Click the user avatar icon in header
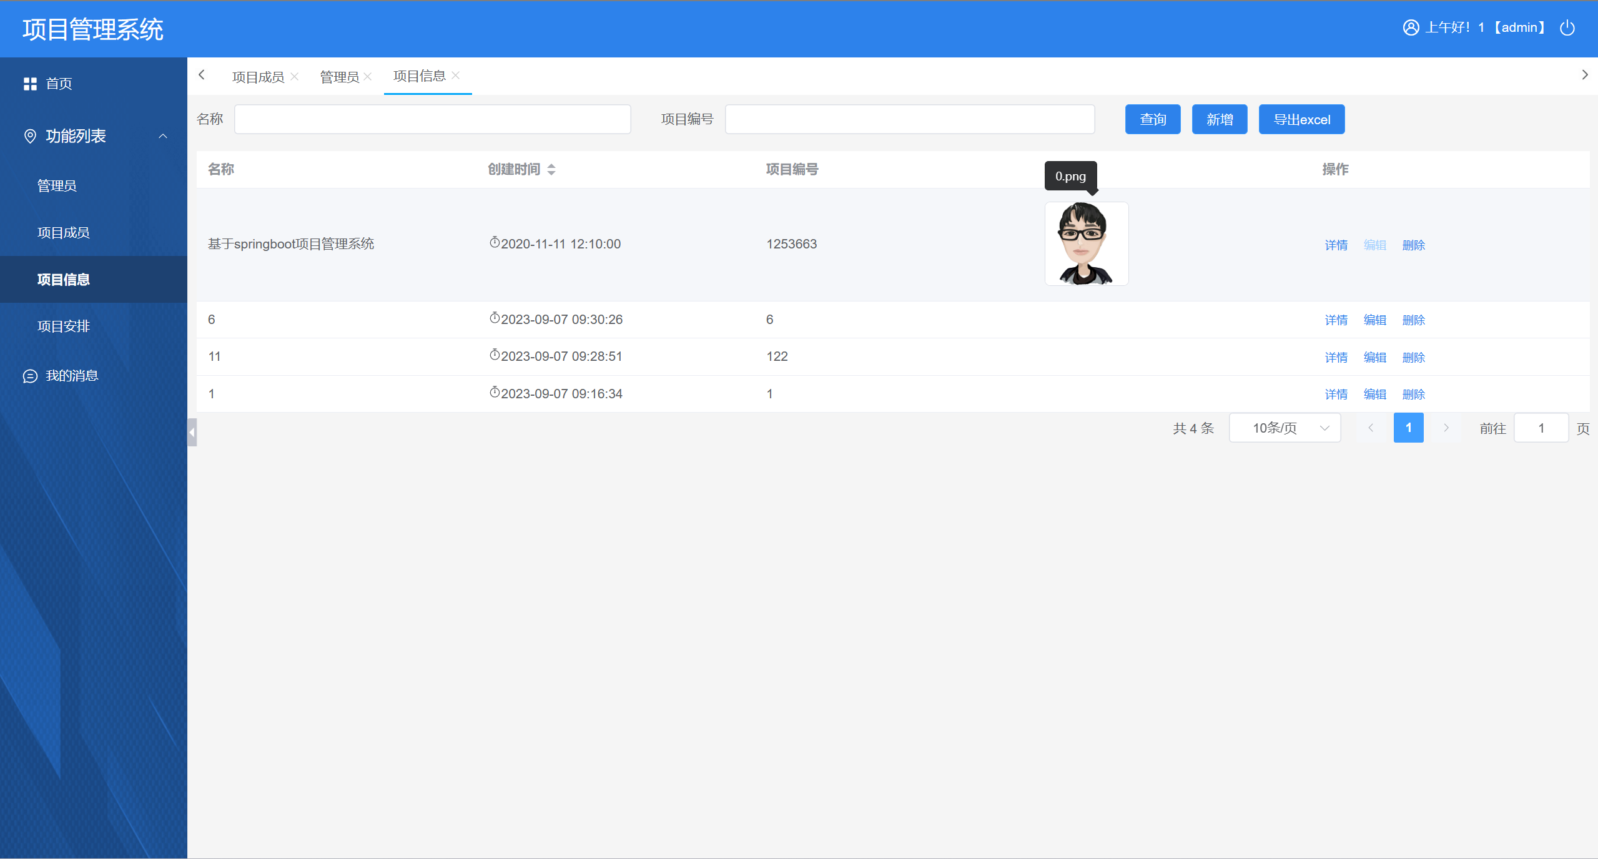Image resolution: width=1598 pixels, height=859 pixels. (1411, 28)
